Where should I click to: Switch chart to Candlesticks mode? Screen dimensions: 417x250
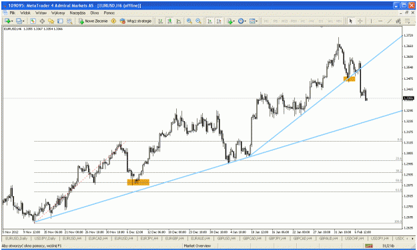[169, 21]
